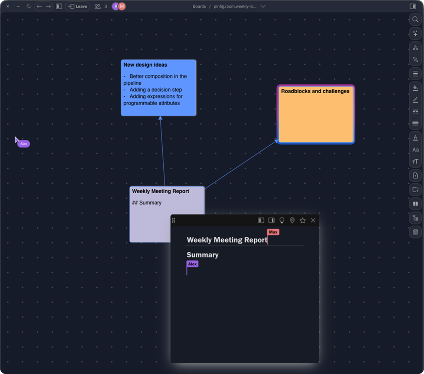Open the search tool in right toolbar

pyautogui.click(x=415, y=19)
